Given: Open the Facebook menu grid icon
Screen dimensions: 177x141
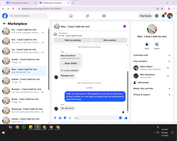Looking at the screenshot, I should pos(156,16).
